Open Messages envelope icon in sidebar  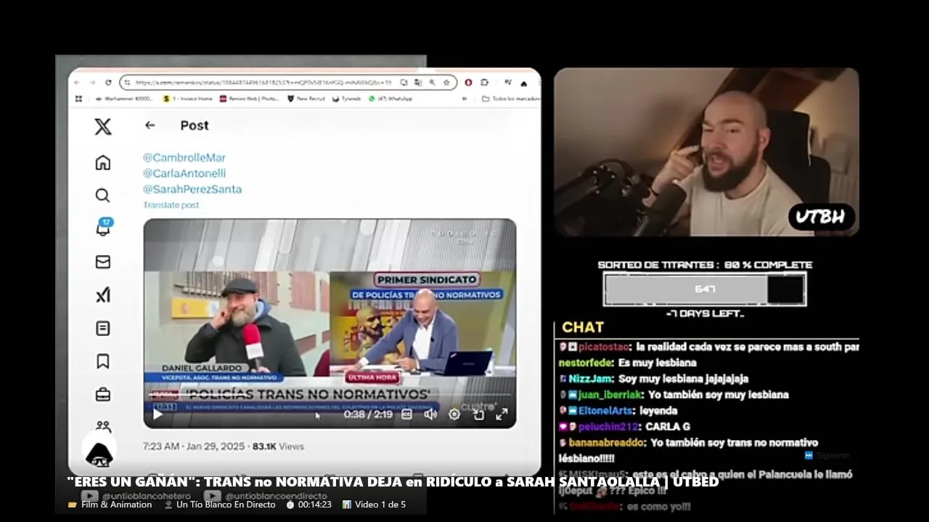coord(103,262)
